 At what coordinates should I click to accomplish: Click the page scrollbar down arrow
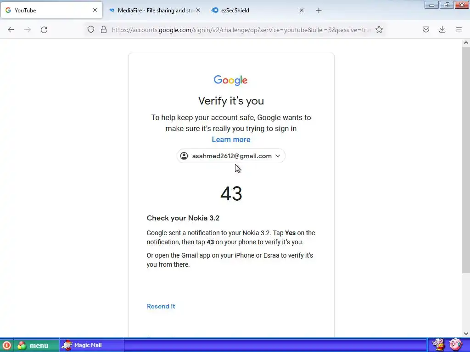pyautogui.click(x=466, y=334)
